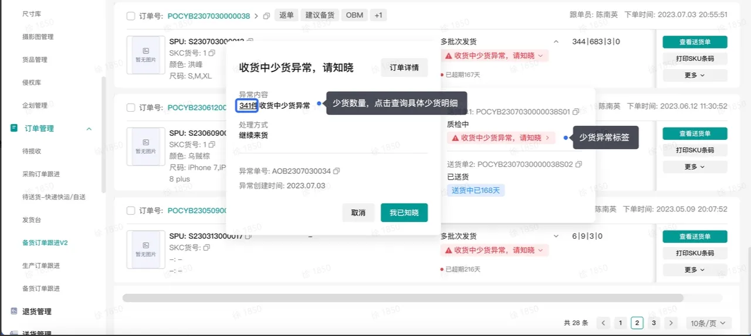Image resolution: width=751 pixels, height=336 pixels.
Task: Copy the SKC货号 of the 乌贼棕 item
Action: (212, 145)
